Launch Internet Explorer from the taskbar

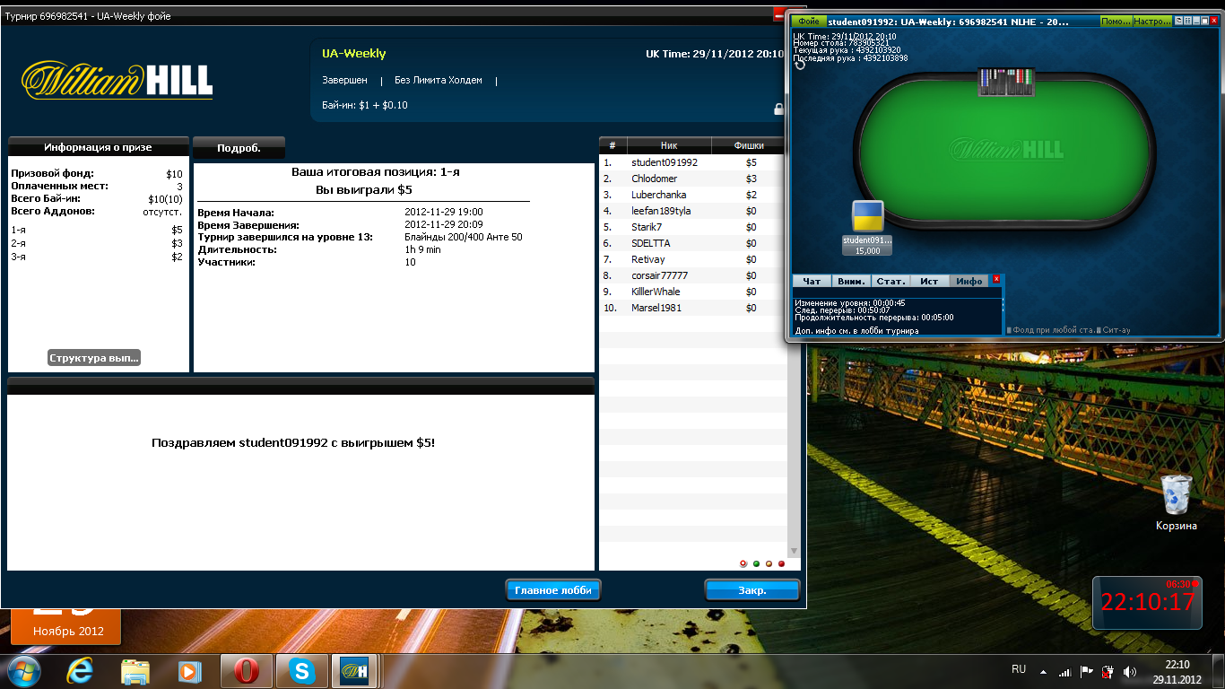point(81,670)
